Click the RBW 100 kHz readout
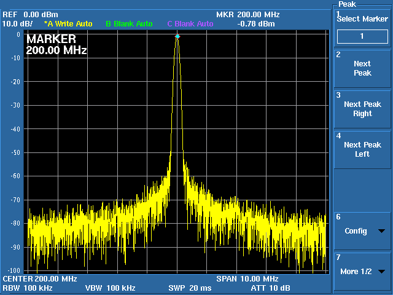 [28, 288]
